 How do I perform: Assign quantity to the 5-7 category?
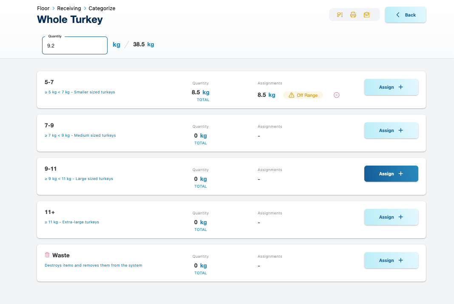[391, 87]
